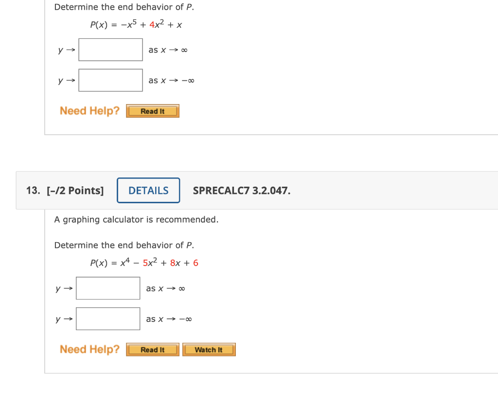Click the answer box for x approaching infinity, problem 13
The height and width of the screenshot is (407, 498).
tap(107, 288)
